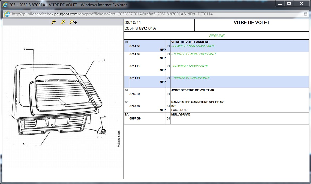Click part number 8744 F0
This screenshot has height=184, width=311.
pos(135,66)
